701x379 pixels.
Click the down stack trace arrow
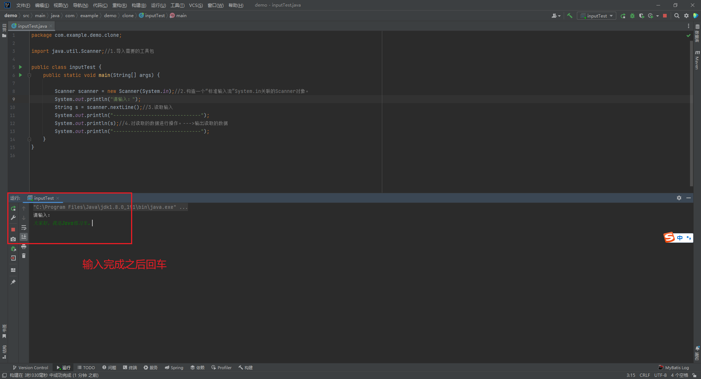[24, 218]
